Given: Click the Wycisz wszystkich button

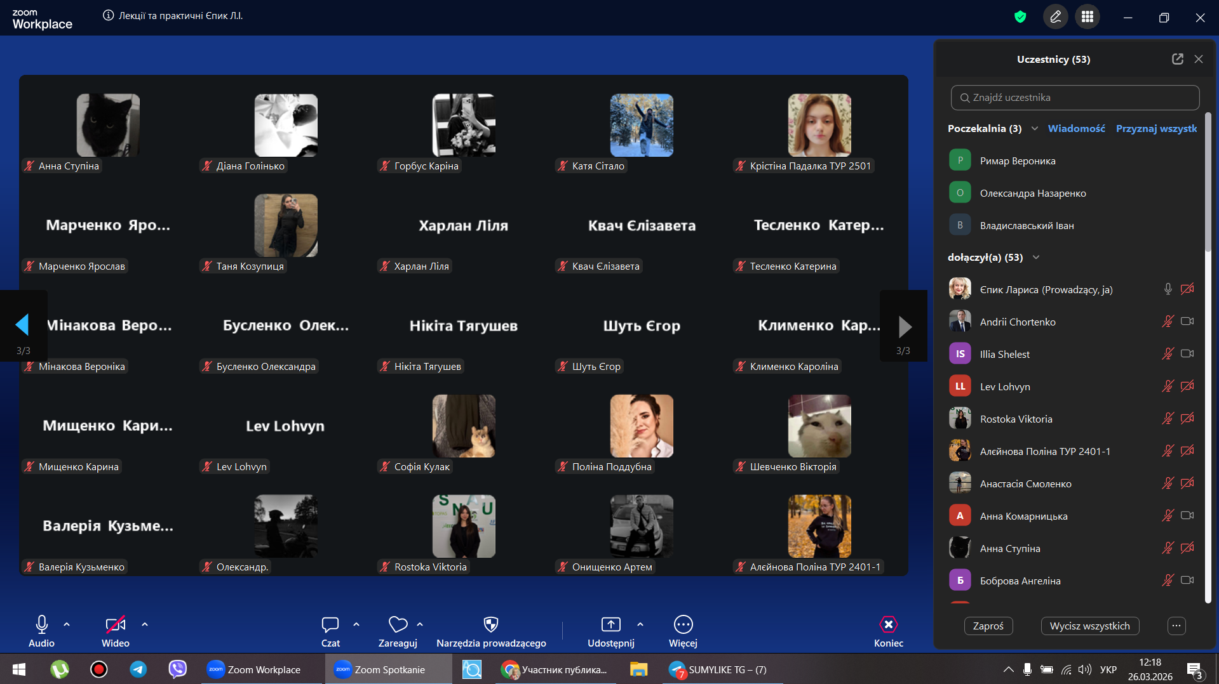Looking at the screenshot, I should point(1089,626).
